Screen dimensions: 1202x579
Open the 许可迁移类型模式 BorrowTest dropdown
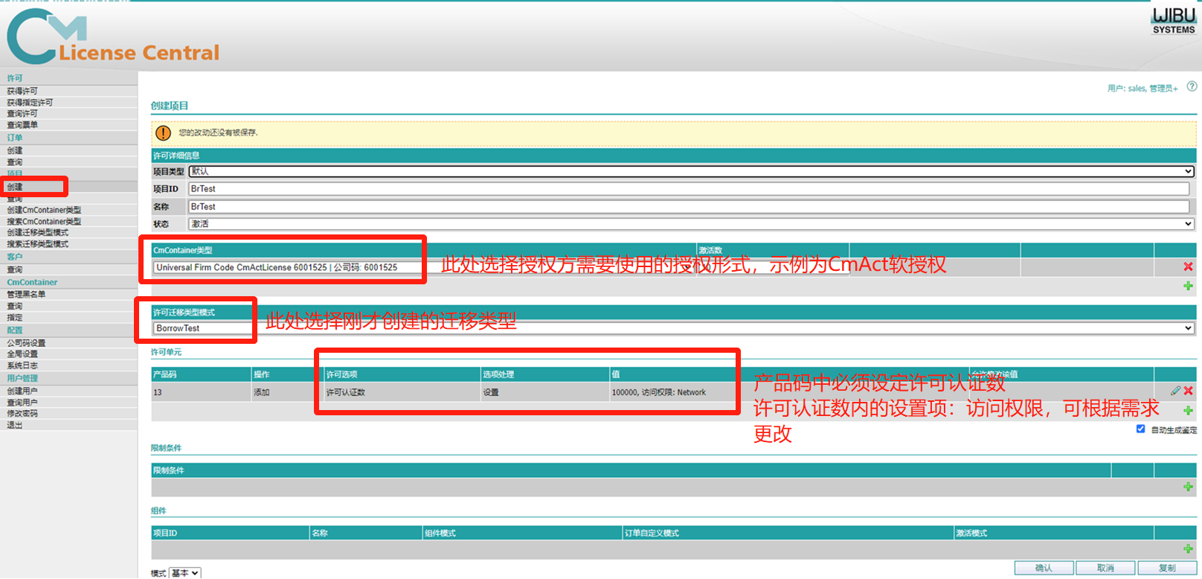673,328
